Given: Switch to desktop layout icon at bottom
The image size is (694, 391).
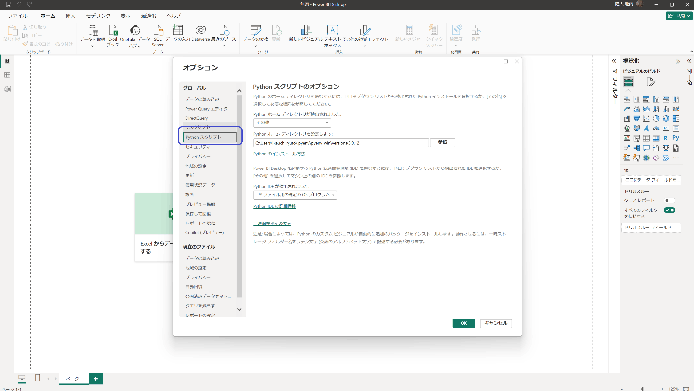Looking at the screenshot, I should (22, 378).
